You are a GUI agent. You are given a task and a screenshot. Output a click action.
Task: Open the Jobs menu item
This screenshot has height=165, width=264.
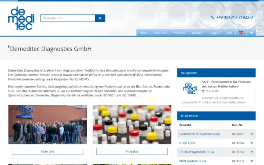click(x=229, y=33)
